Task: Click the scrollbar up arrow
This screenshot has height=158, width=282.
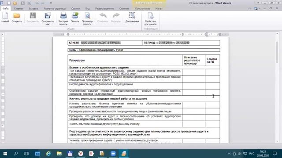Action: pos(277,34)
